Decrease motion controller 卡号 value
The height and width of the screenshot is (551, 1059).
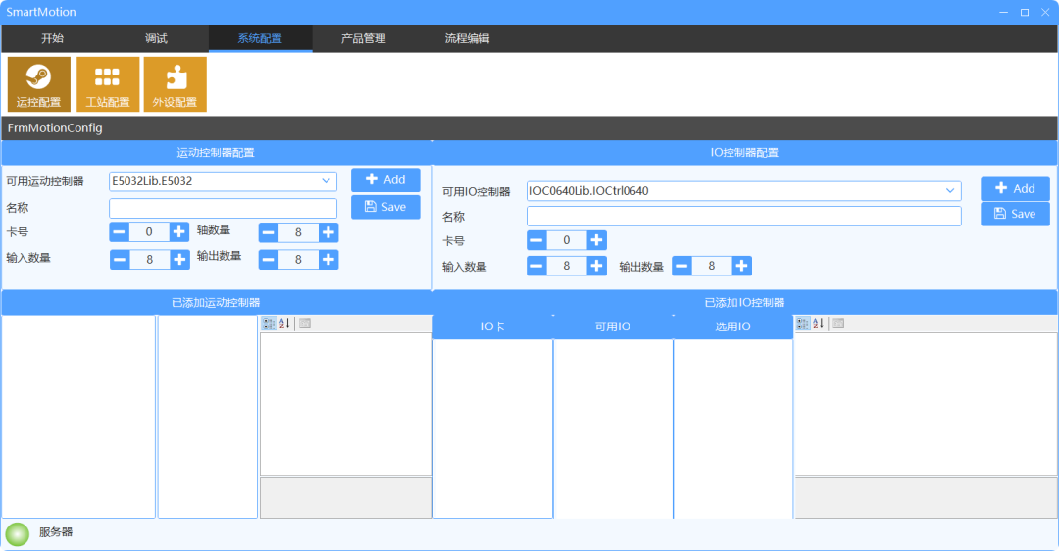click(x=120, y=232)
